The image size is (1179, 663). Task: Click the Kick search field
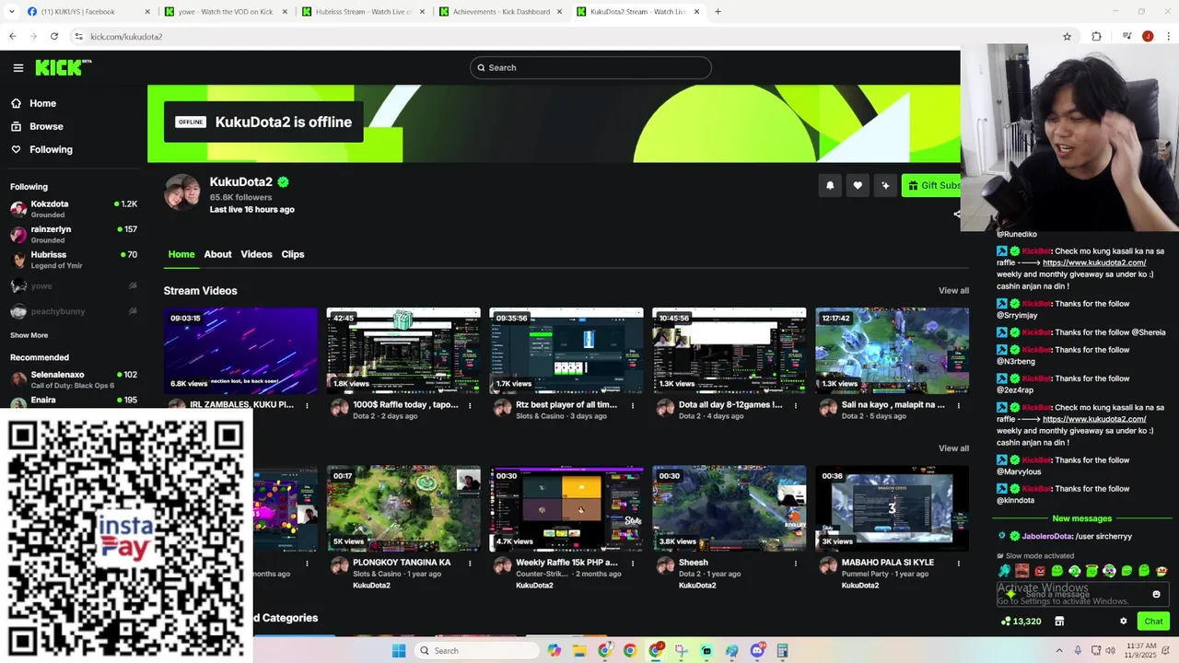(x=590, y=67)
